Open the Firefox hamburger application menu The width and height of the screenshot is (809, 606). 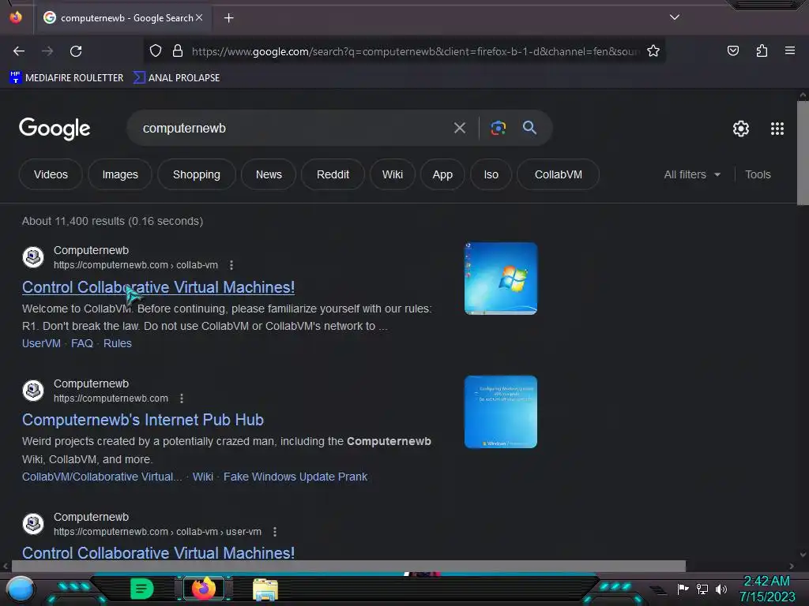789,50
